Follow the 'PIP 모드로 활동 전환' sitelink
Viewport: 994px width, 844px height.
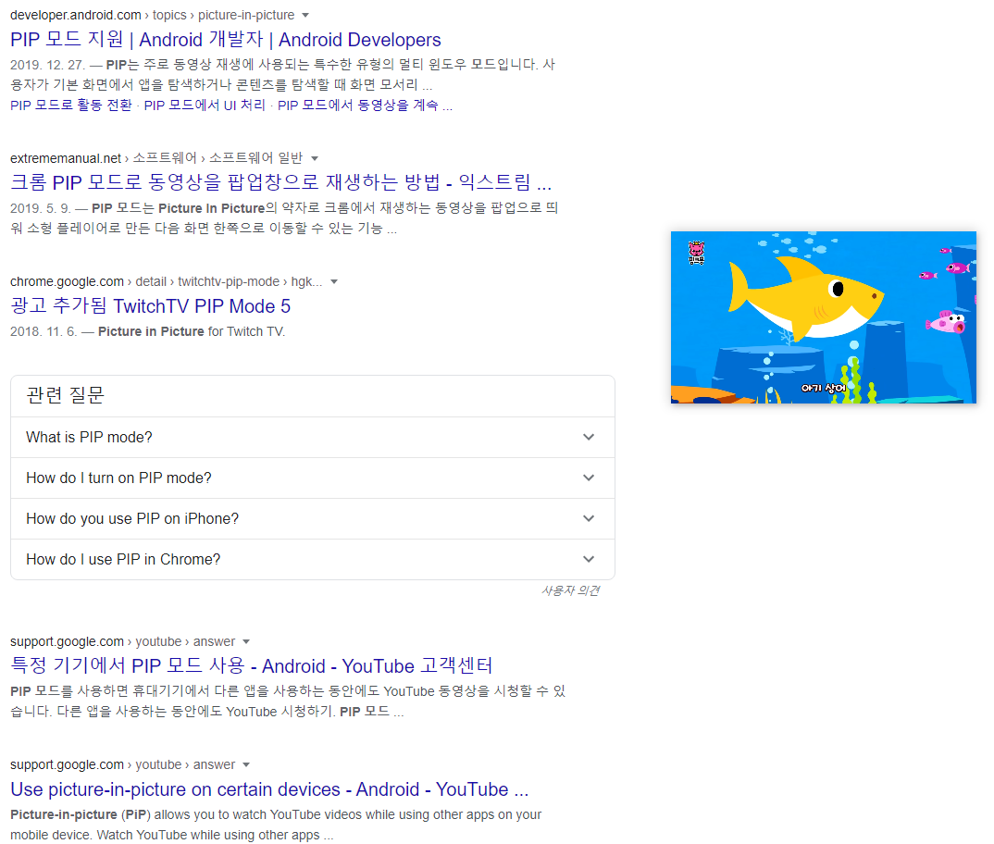coord(71,105)
